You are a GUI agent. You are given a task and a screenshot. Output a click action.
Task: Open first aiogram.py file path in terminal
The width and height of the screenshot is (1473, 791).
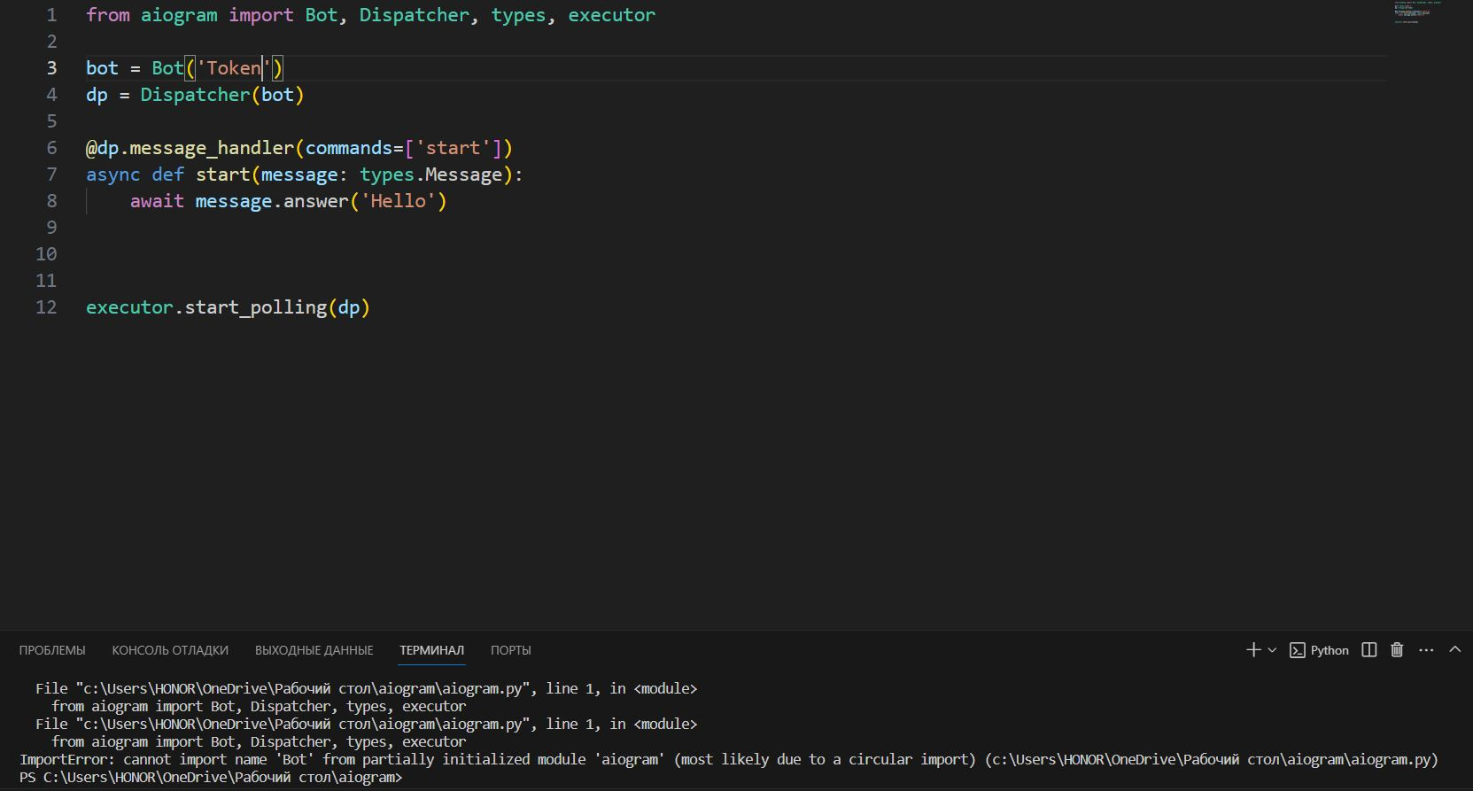point(304,688)
